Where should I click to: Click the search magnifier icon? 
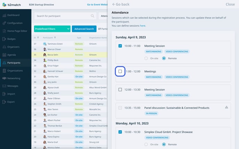[92, 16]
